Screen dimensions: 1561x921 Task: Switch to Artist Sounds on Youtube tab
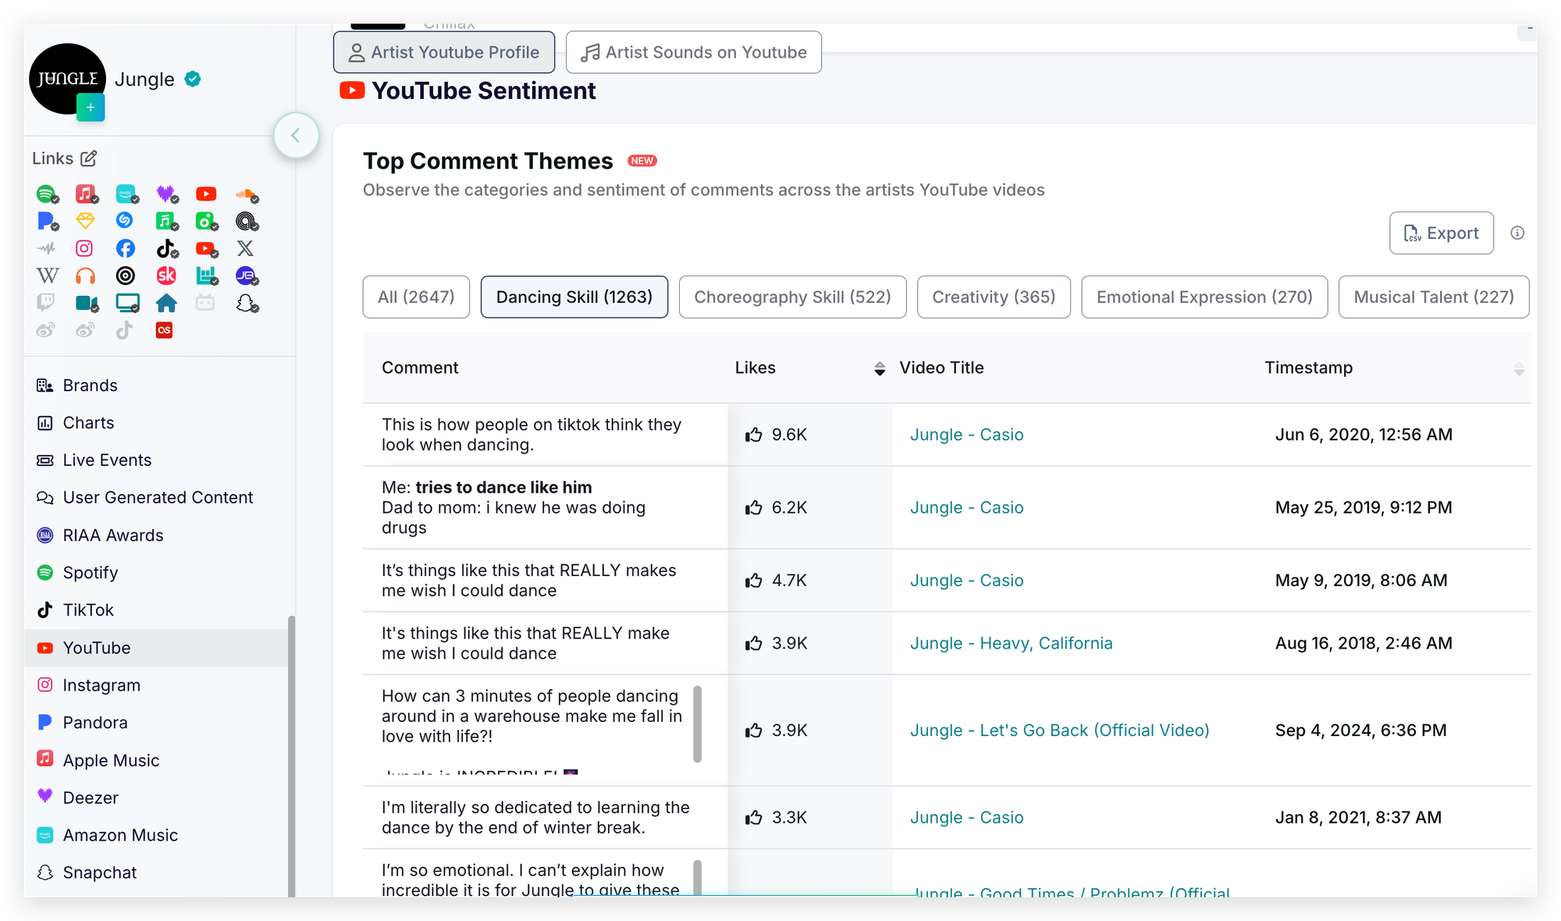click(x=693, y=52)
